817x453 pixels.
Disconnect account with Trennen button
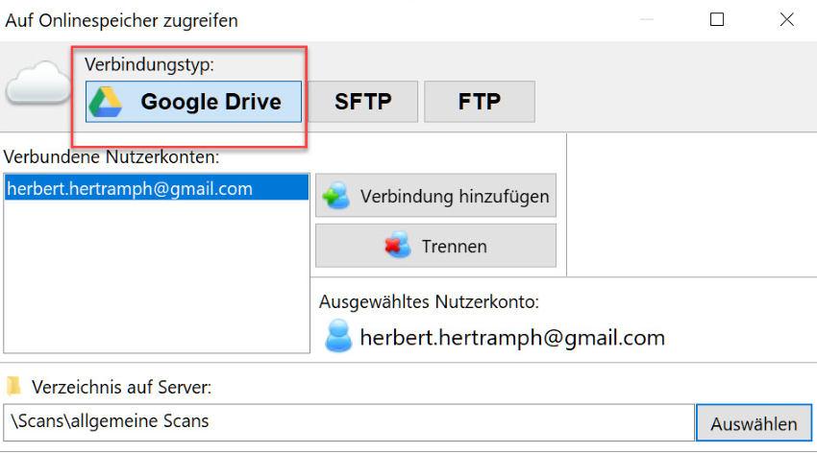tap(435, 246)
